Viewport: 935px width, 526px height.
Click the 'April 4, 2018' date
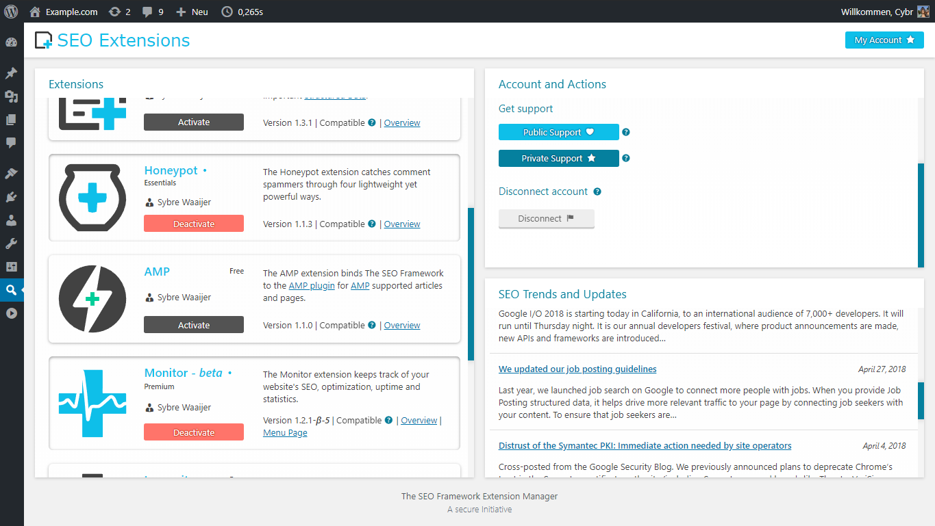tap(884, 446)
